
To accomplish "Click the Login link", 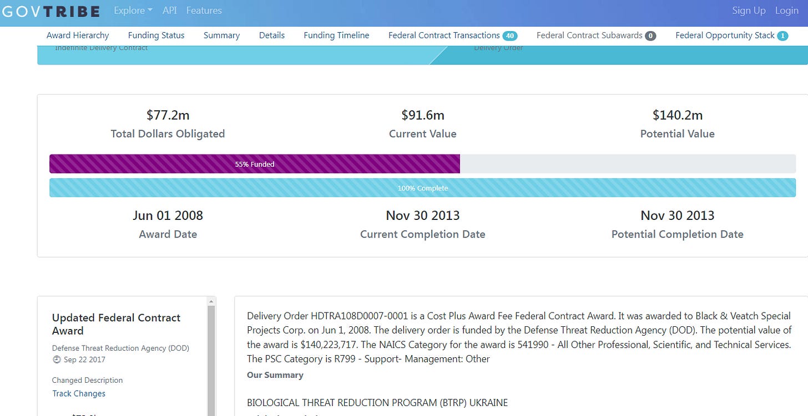I will point(786,10).
